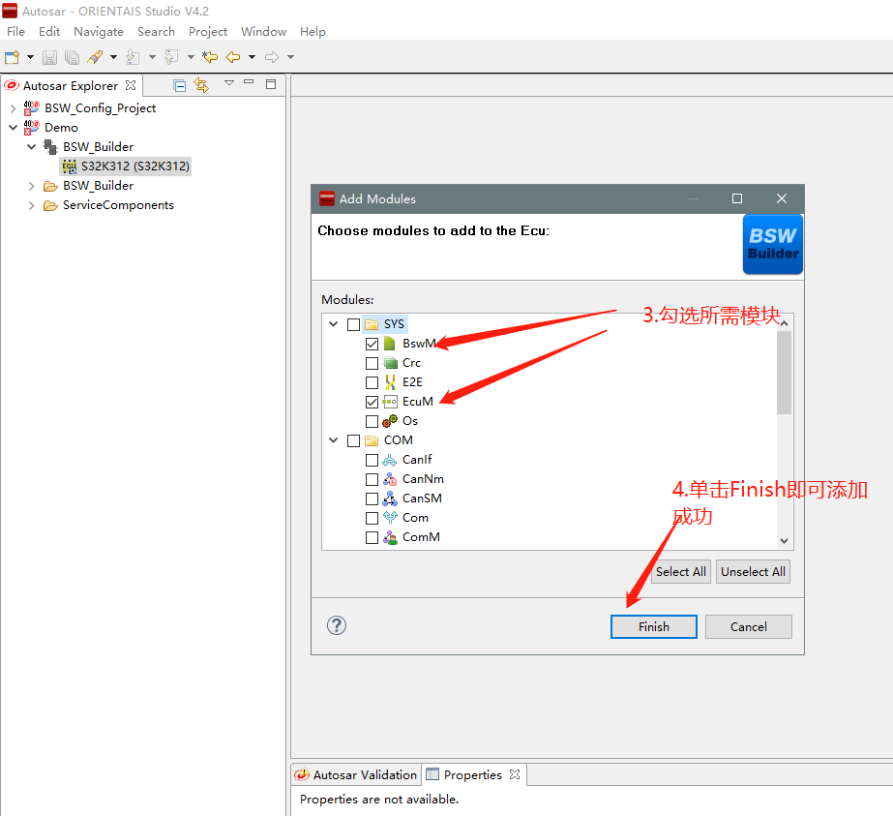Click the Save toolbar icon
This screenshot has height=816, width=893.
[49, 57]
